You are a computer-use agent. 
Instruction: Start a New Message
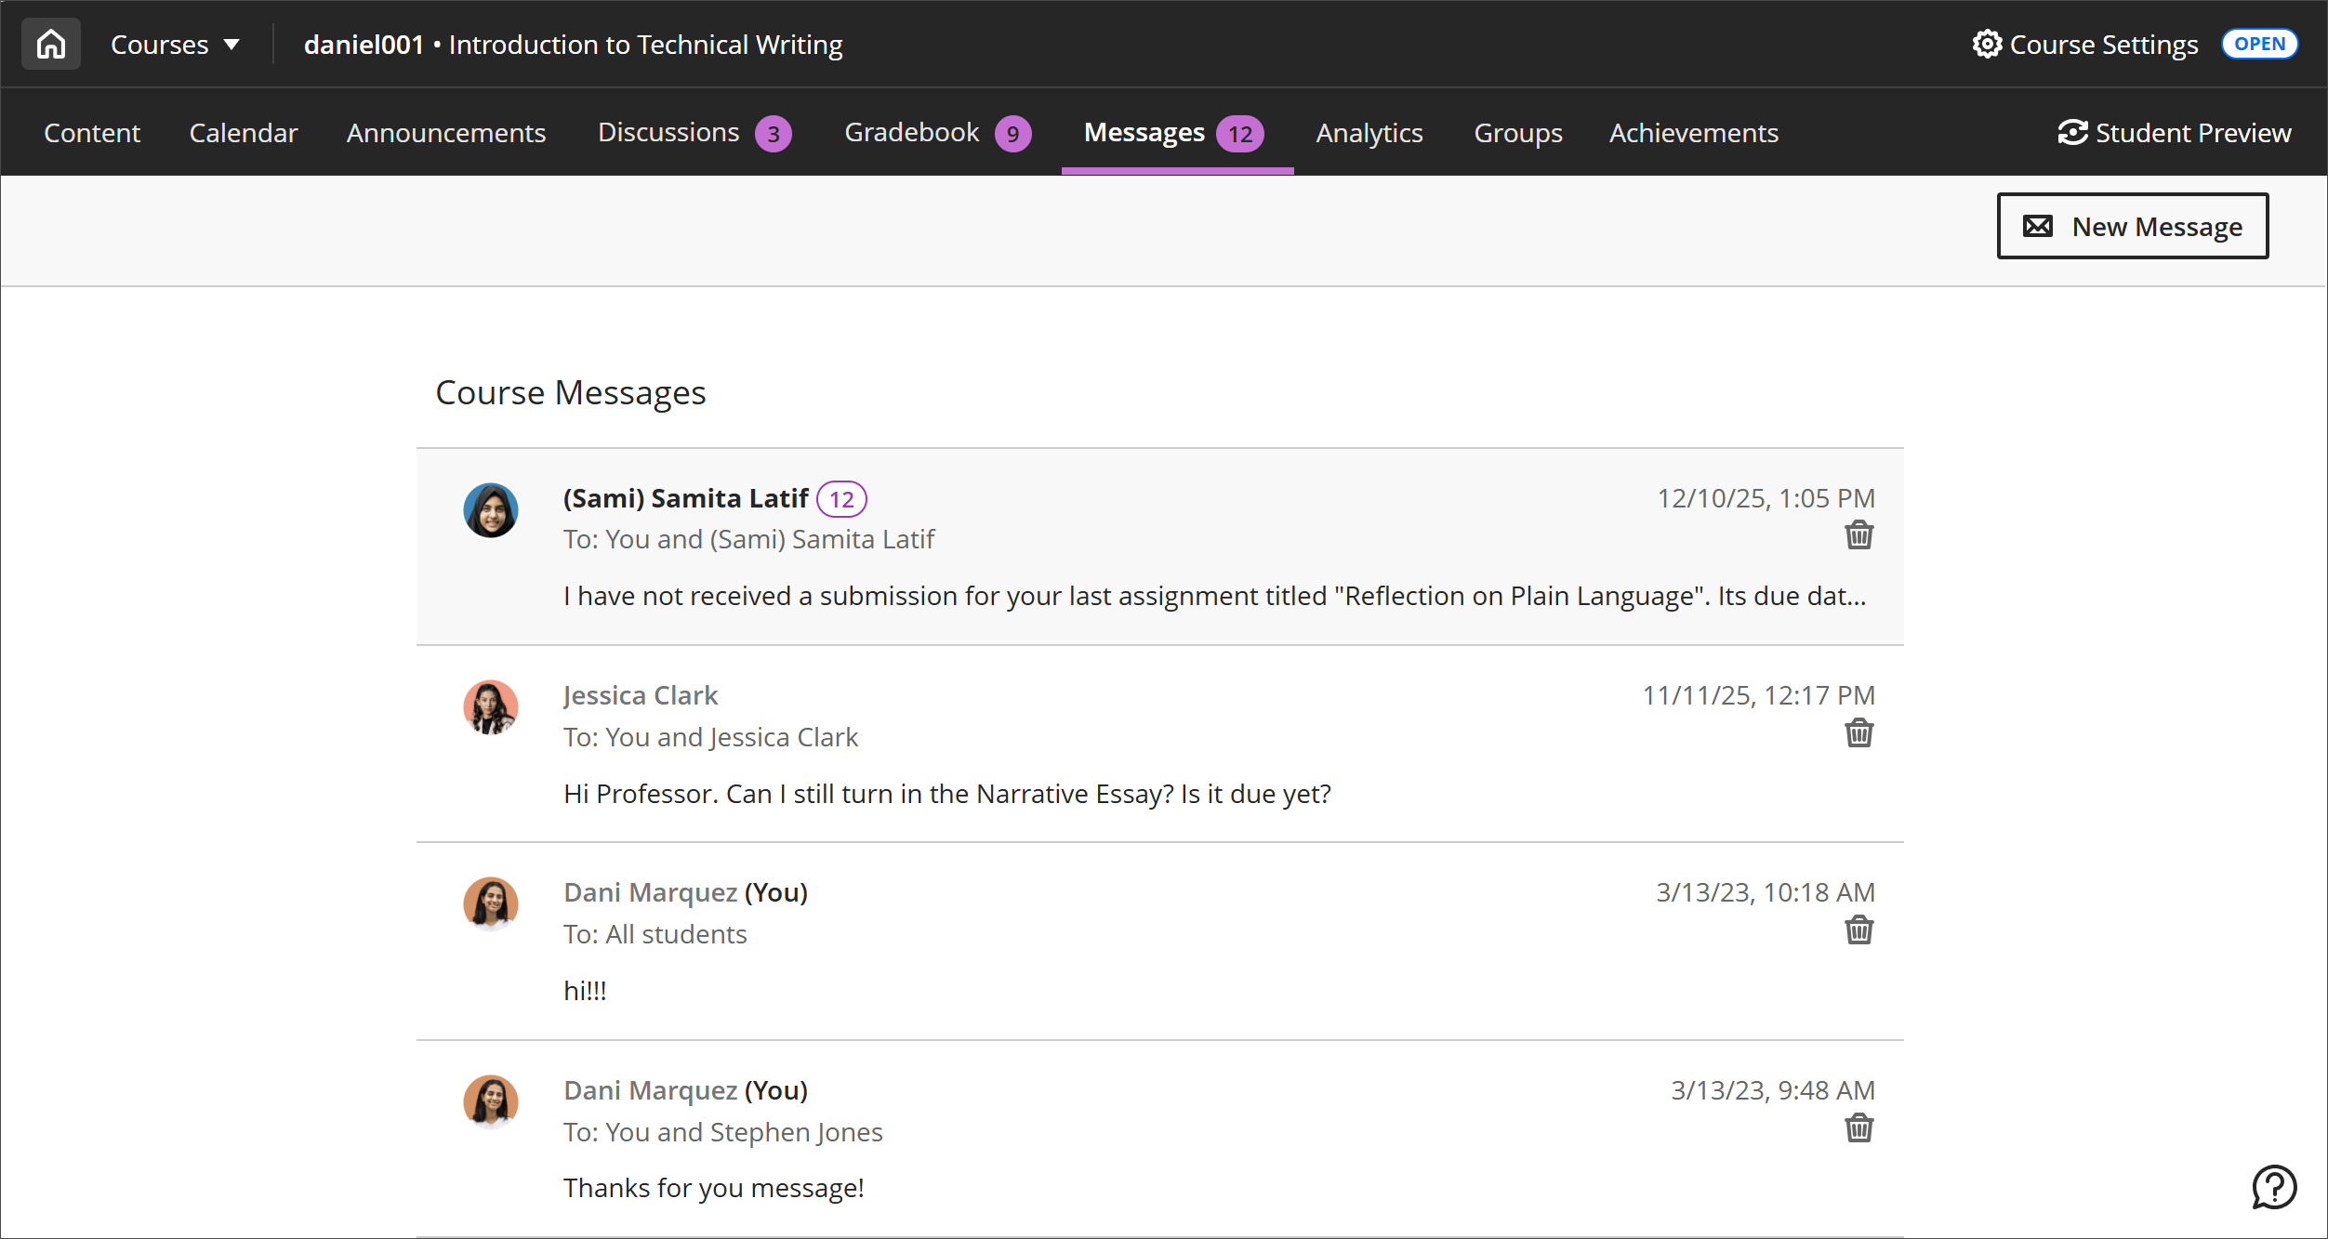click(2133, 225)
